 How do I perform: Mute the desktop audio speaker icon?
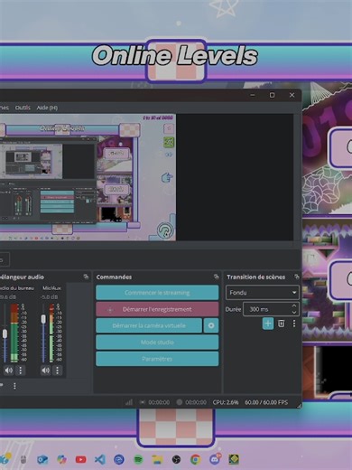coord(9,370)
